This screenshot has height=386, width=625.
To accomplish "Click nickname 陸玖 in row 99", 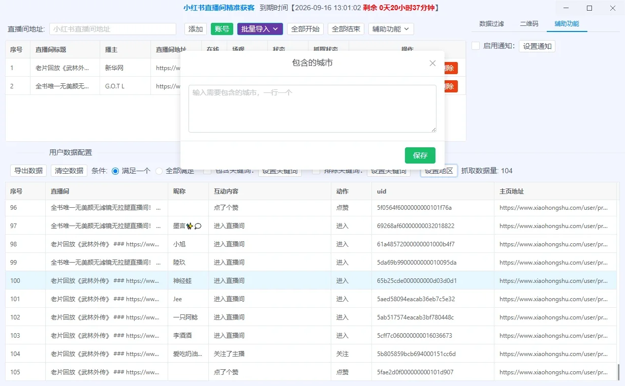I will pyautogui.click(x=179, y=262).
